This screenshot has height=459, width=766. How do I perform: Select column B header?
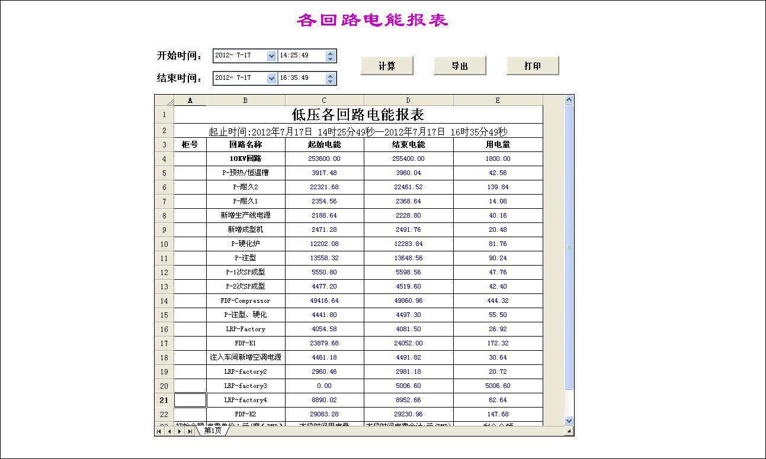[x=246, y=101]
